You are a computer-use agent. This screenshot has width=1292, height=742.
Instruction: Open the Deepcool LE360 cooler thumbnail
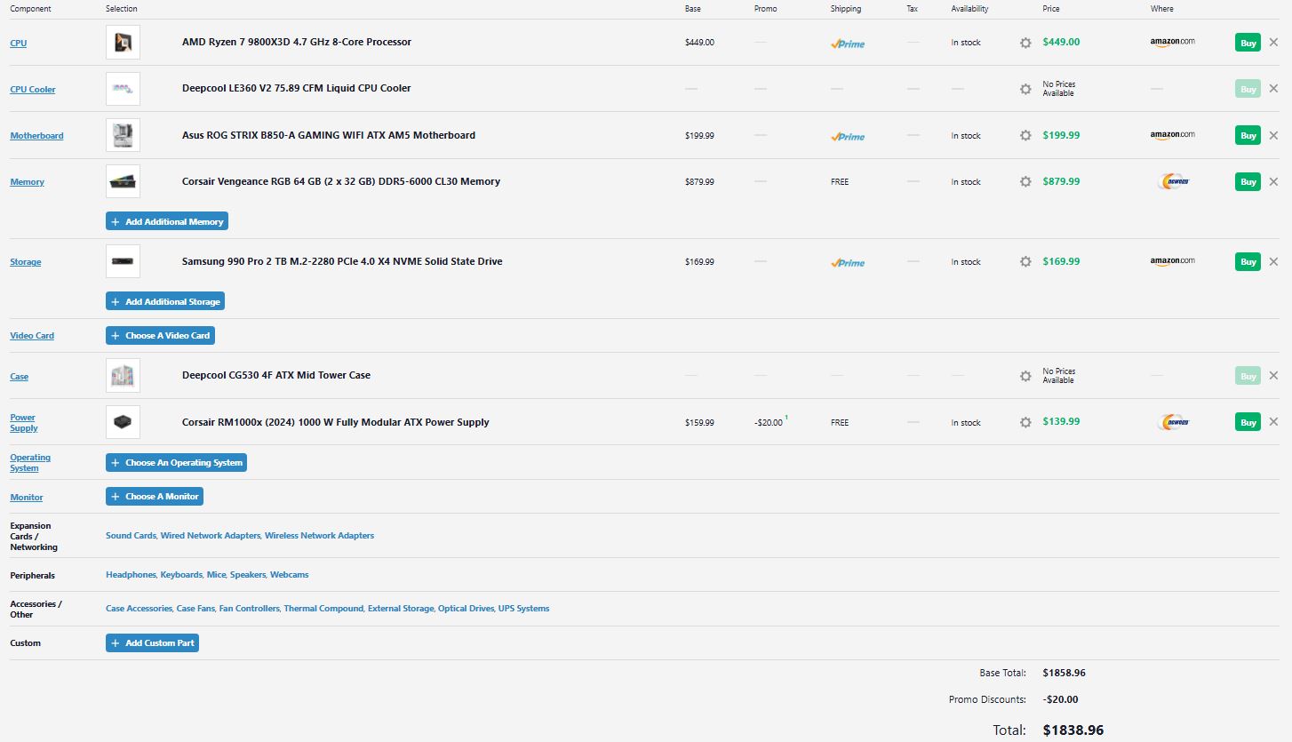123,89
